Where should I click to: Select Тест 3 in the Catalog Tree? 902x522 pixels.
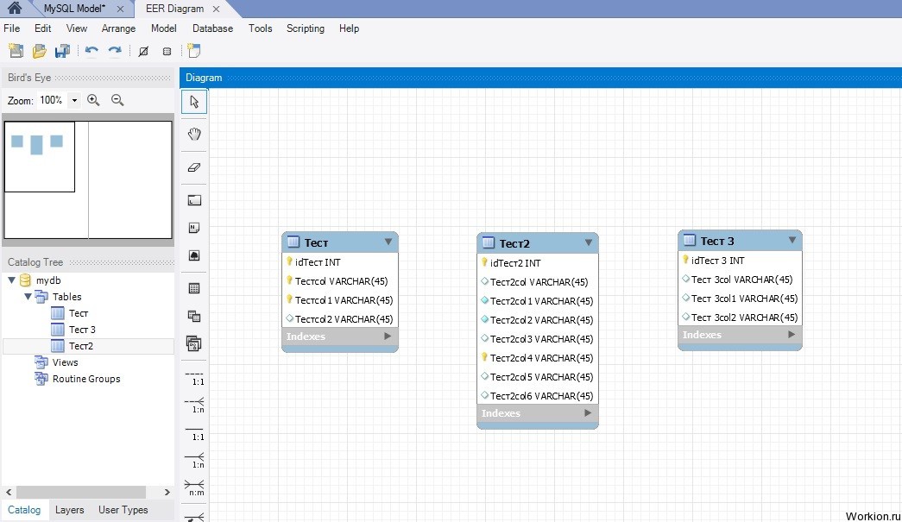coord(82,330)
